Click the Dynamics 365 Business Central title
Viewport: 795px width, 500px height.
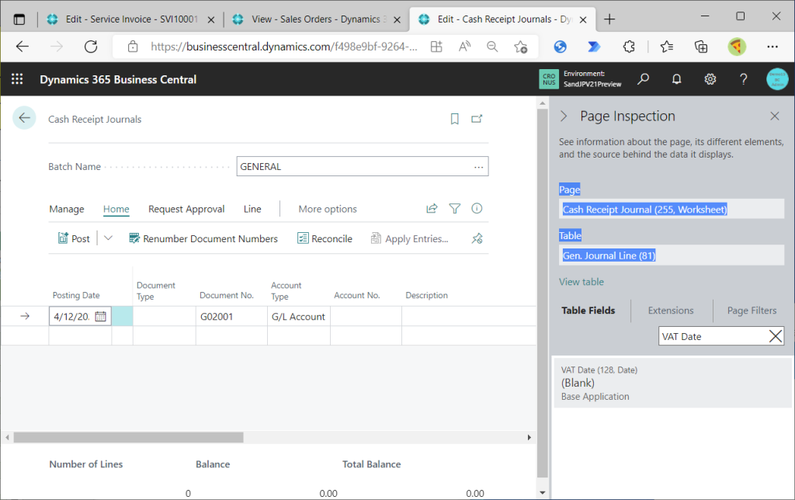tap(118, 80)
